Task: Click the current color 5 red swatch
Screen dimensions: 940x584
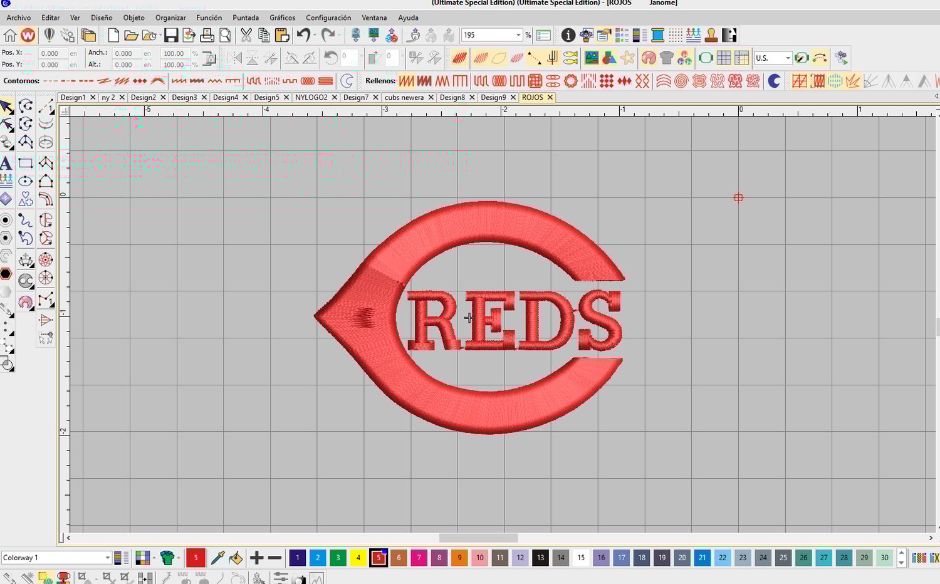Action: [196, 558]
